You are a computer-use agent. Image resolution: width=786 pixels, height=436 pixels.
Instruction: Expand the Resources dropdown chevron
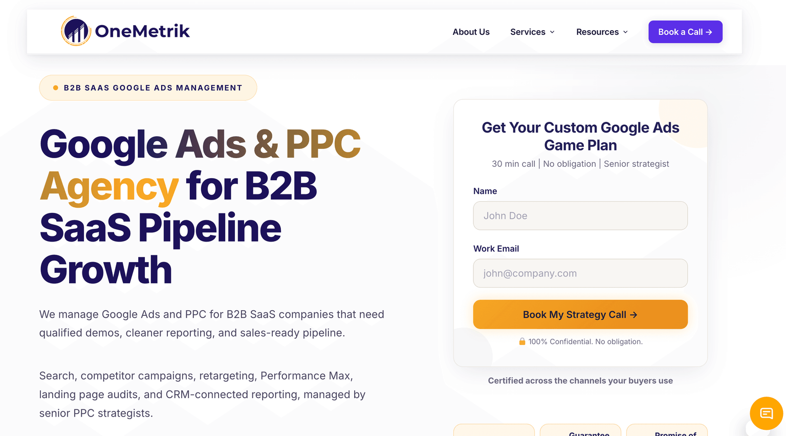(x=625, y=32)
